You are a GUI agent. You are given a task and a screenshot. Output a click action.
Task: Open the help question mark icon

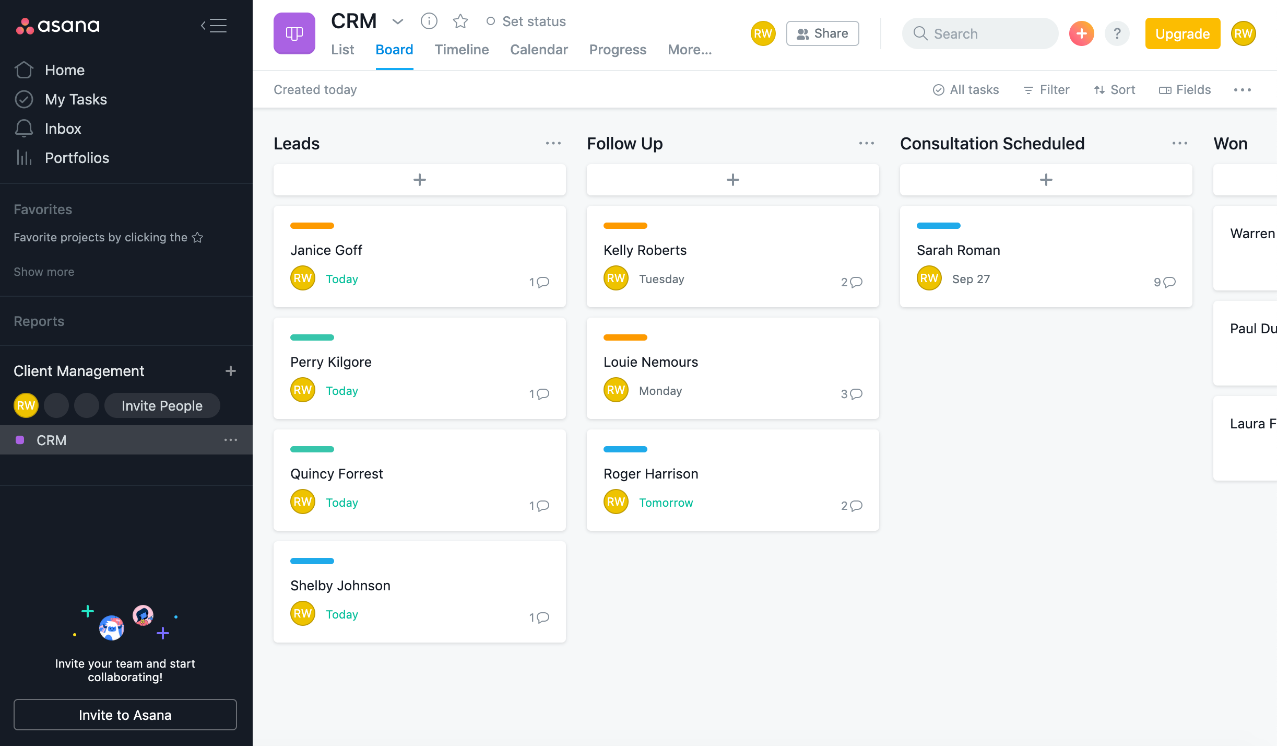1117,34
